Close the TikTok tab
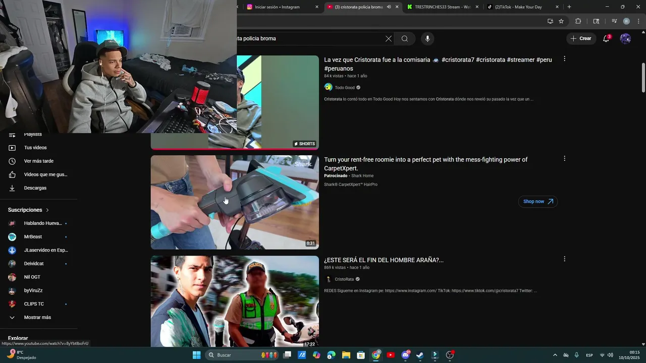646x363 pixels. 557,7
